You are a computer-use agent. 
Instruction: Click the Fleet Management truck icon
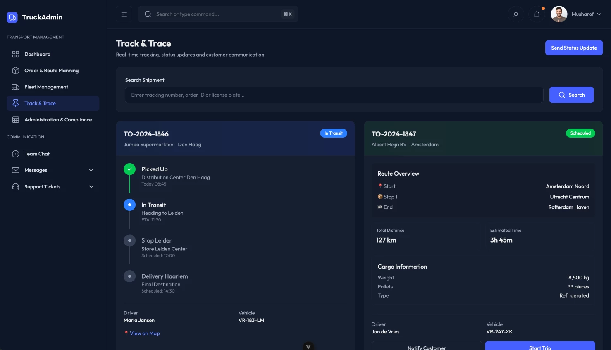point(16,87)
